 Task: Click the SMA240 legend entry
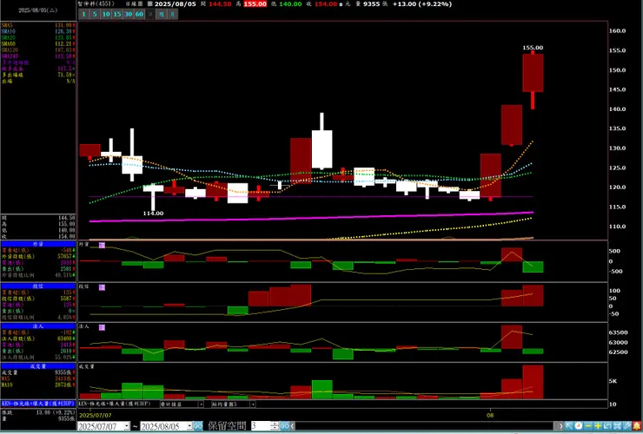click(37, 56)
